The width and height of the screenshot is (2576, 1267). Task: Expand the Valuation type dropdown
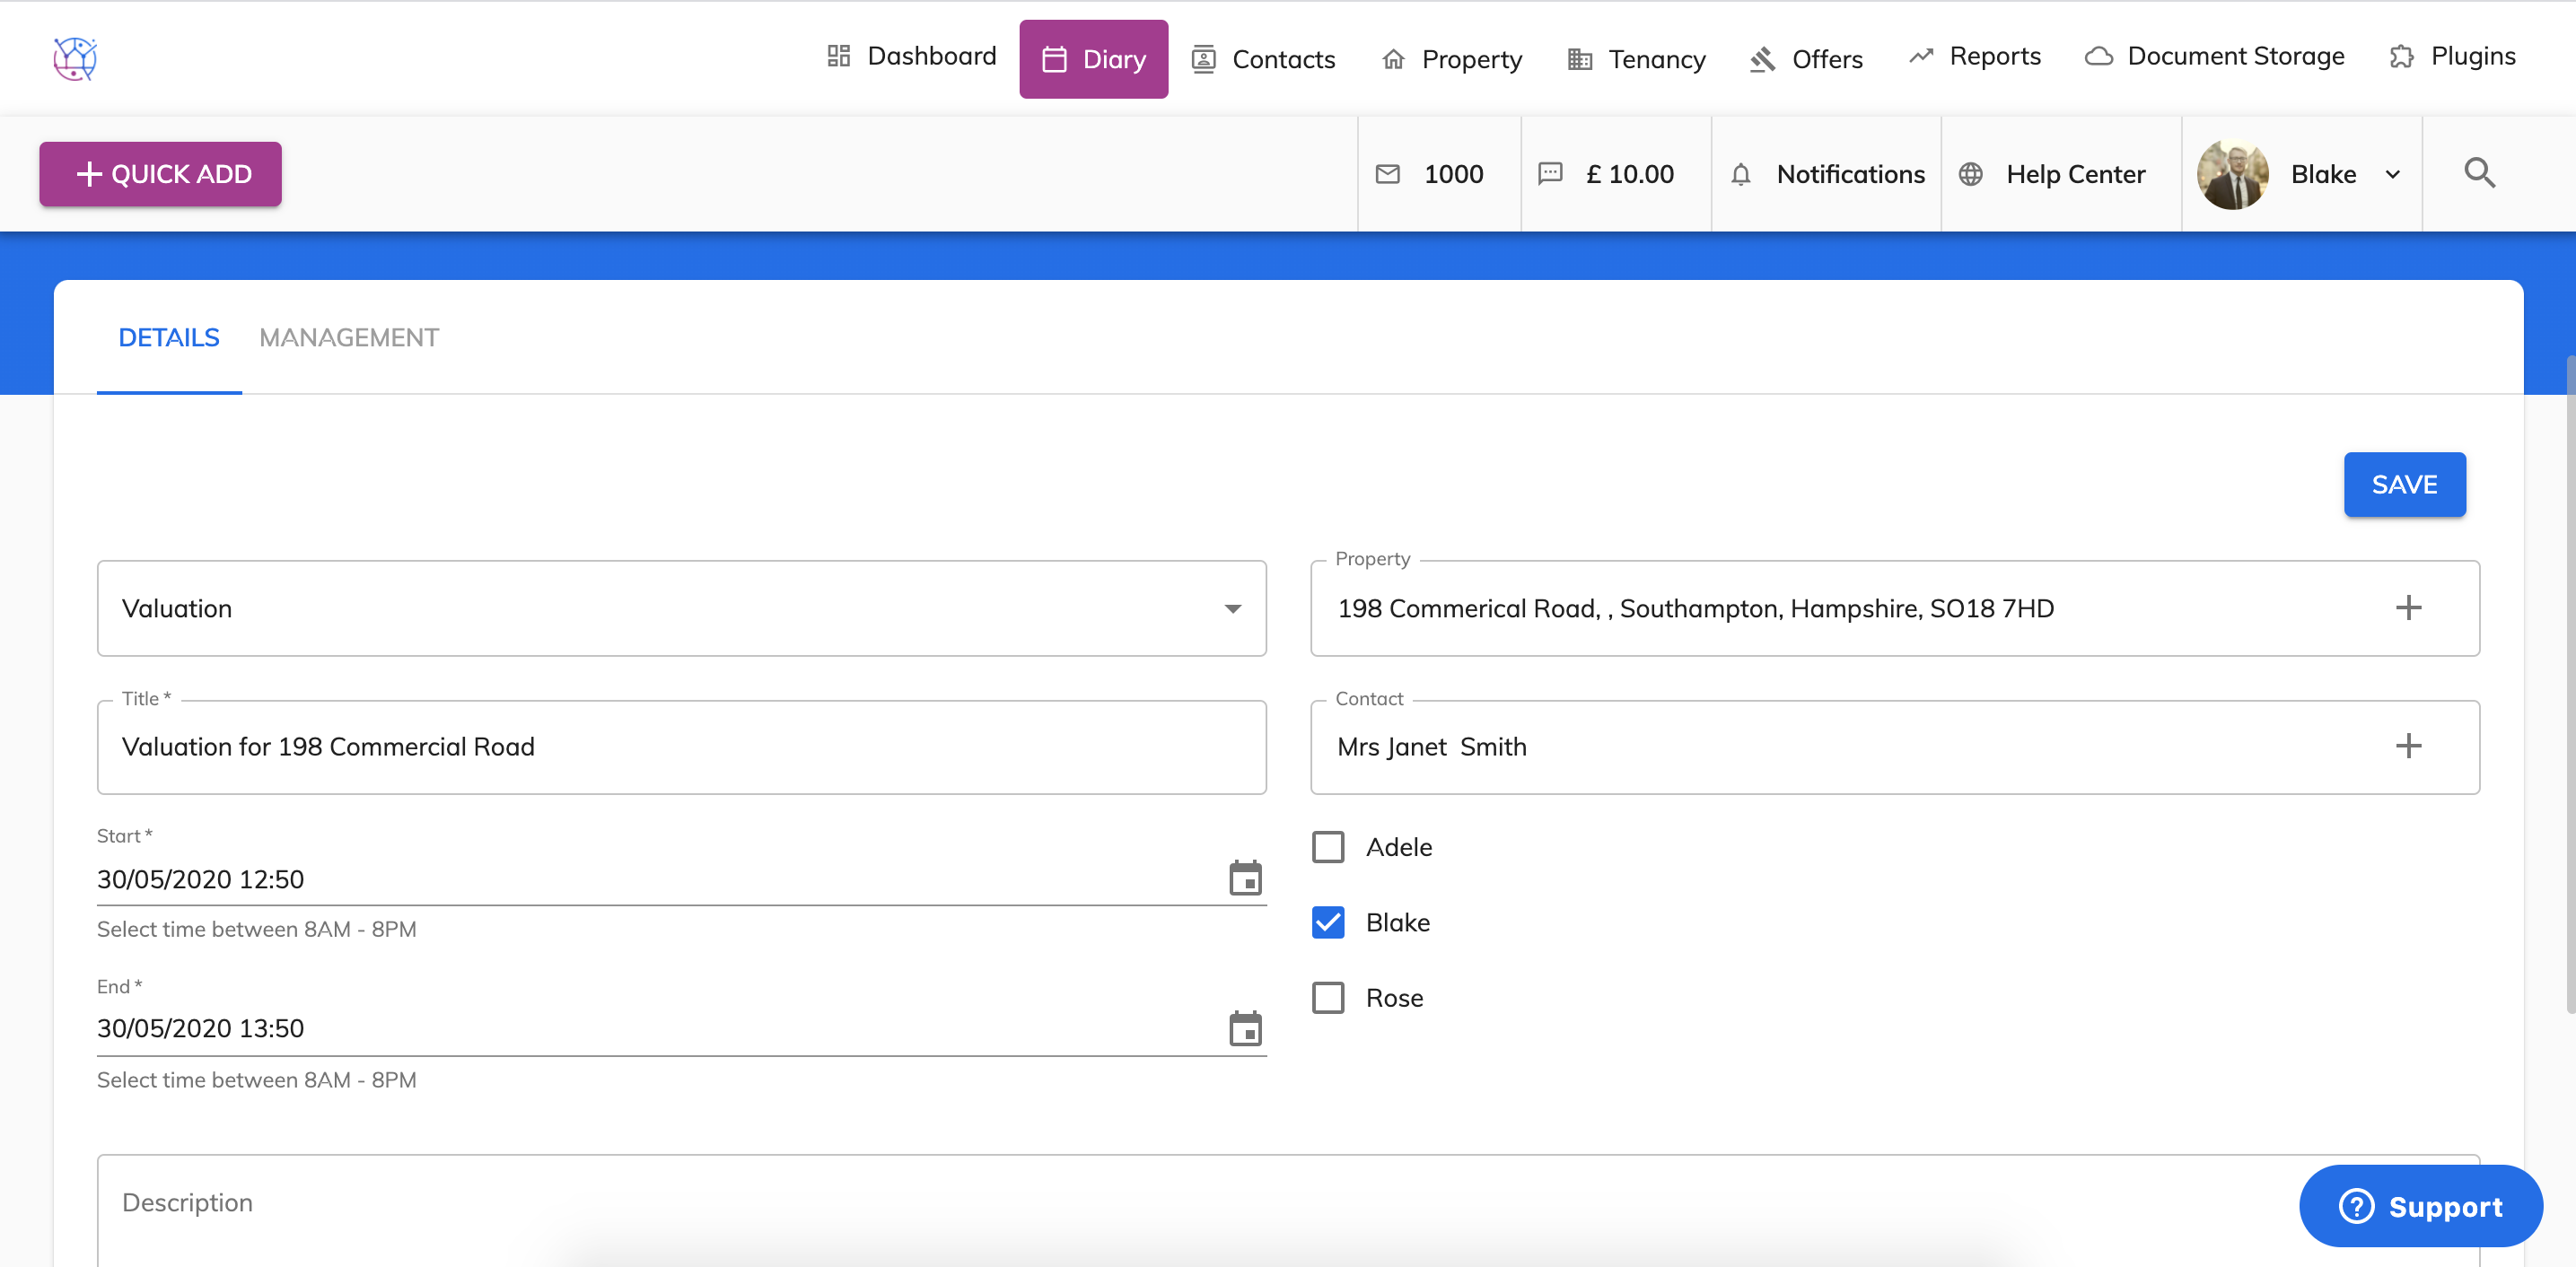click(1232, 608)
